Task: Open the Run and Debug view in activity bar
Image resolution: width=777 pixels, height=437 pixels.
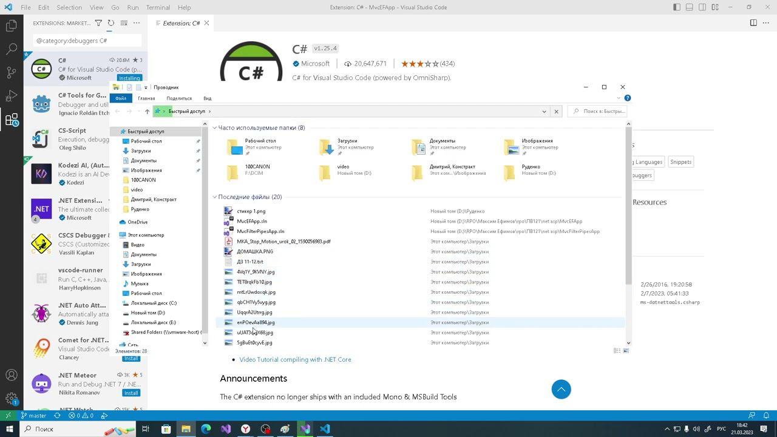Action: coord(12,96)
